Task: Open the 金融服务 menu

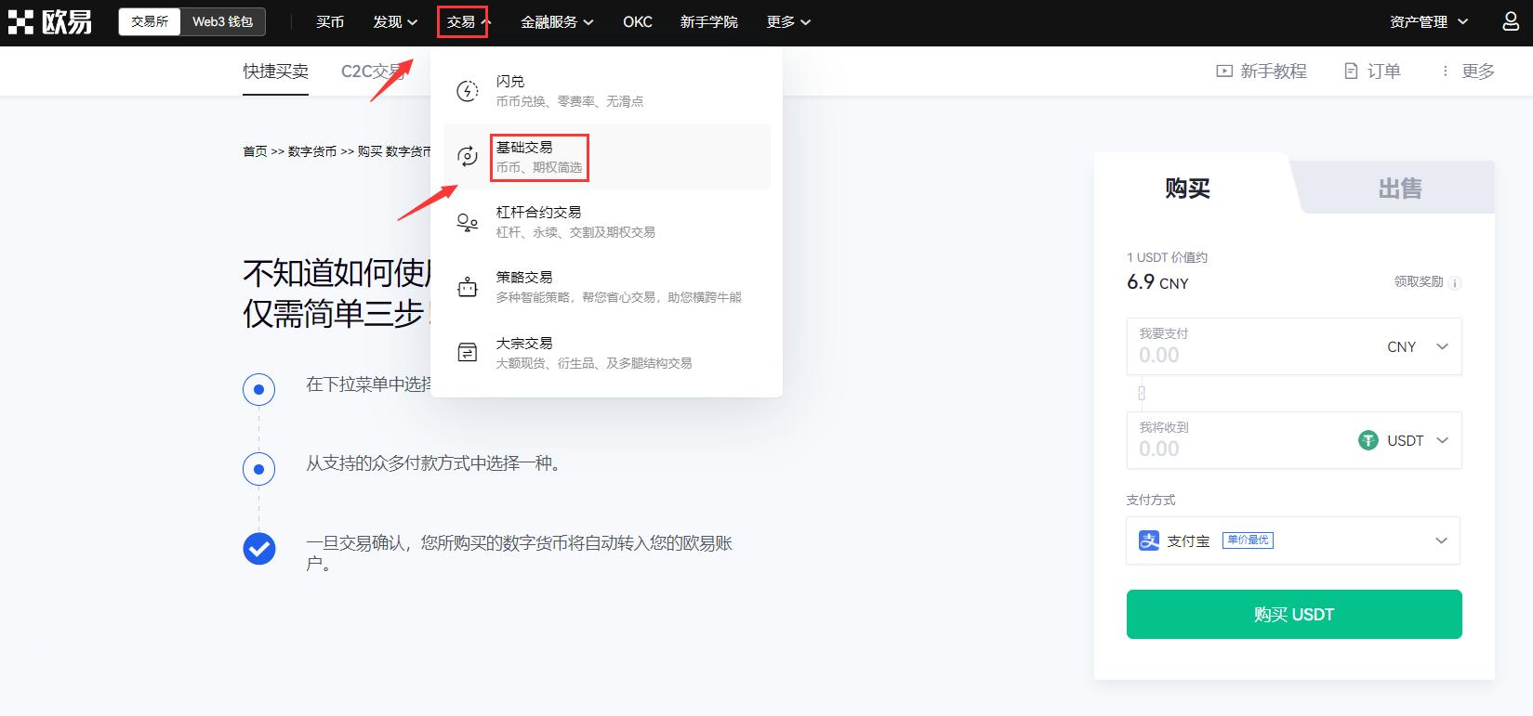Action: [556, 21]
